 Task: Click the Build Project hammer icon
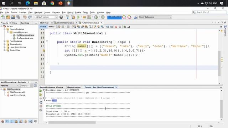click(x=68, y=17)
